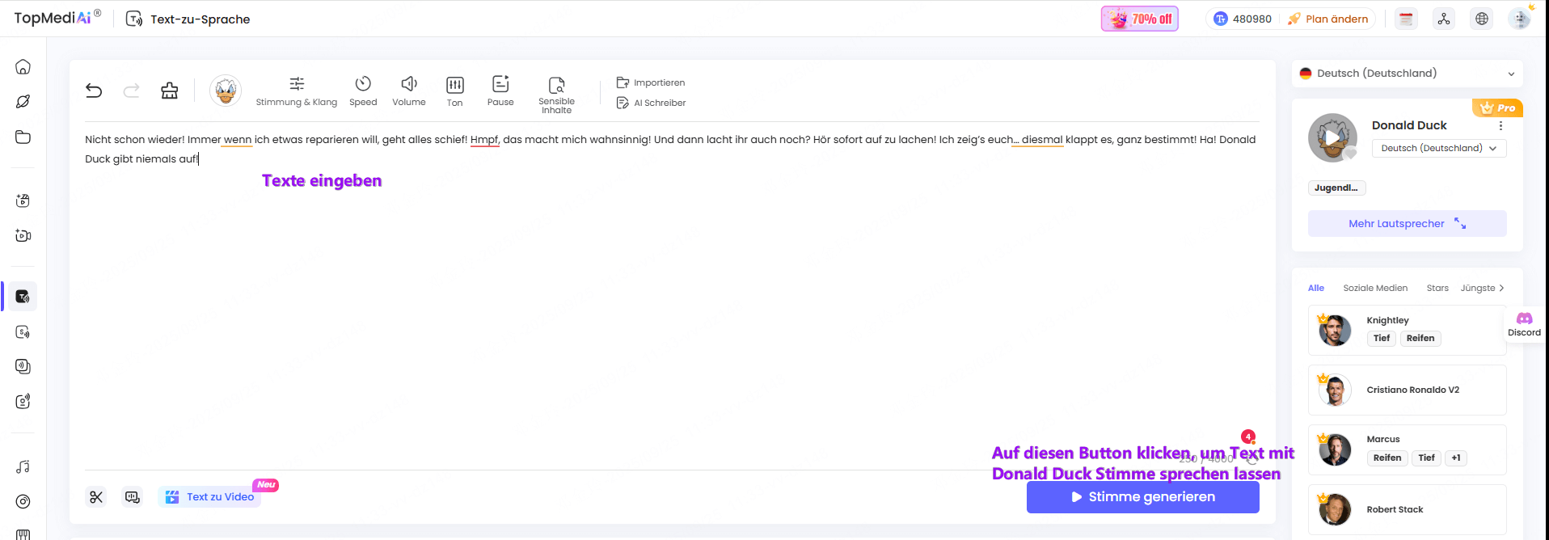
Task: Open the subtitle icon beside the scissors
Action: coord(133,497)
